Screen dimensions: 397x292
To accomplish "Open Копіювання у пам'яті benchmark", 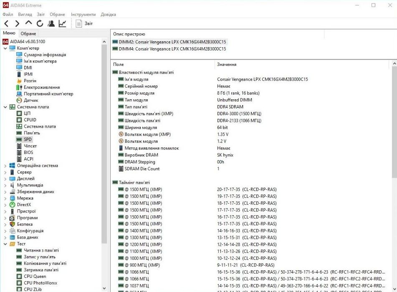I will [x=45, y=263].
